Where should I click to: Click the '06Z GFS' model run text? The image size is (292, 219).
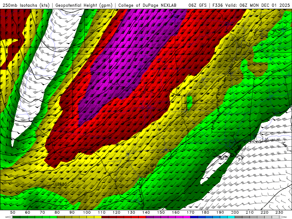click(x=197, y=5)
